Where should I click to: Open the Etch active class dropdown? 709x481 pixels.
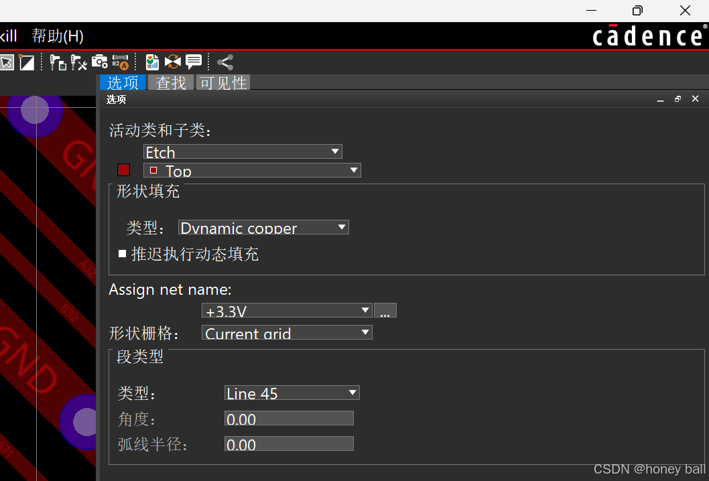[x=243, y=151]
